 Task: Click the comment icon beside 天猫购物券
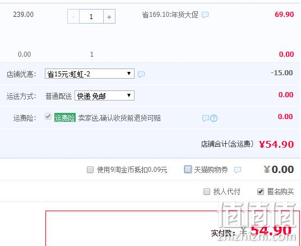point(238,170)
